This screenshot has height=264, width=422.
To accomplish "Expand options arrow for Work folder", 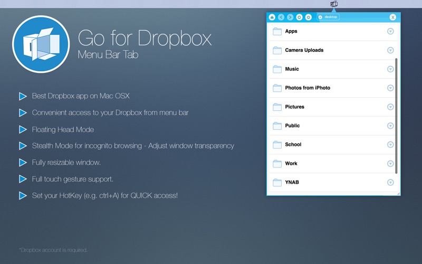I will click(390, 163).
